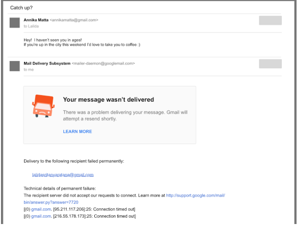This screenshot has height=226, width=297.
Task: Click the gray box on Mail Delivery header
Action: point(270,63)
